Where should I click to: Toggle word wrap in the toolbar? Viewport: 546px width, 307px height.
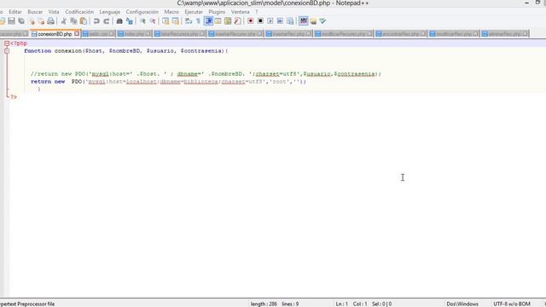(189, 21)
